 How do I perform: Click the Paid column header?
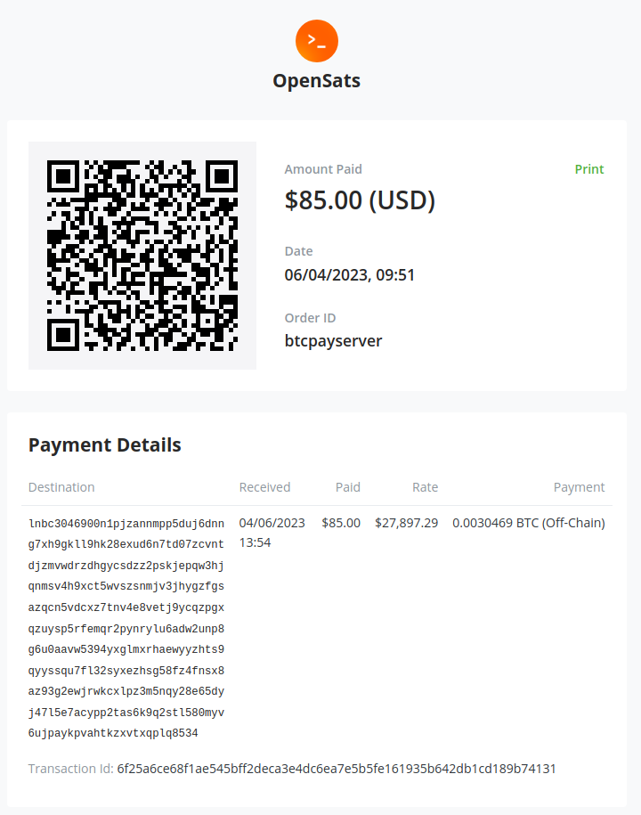click(x=347, y=487)
